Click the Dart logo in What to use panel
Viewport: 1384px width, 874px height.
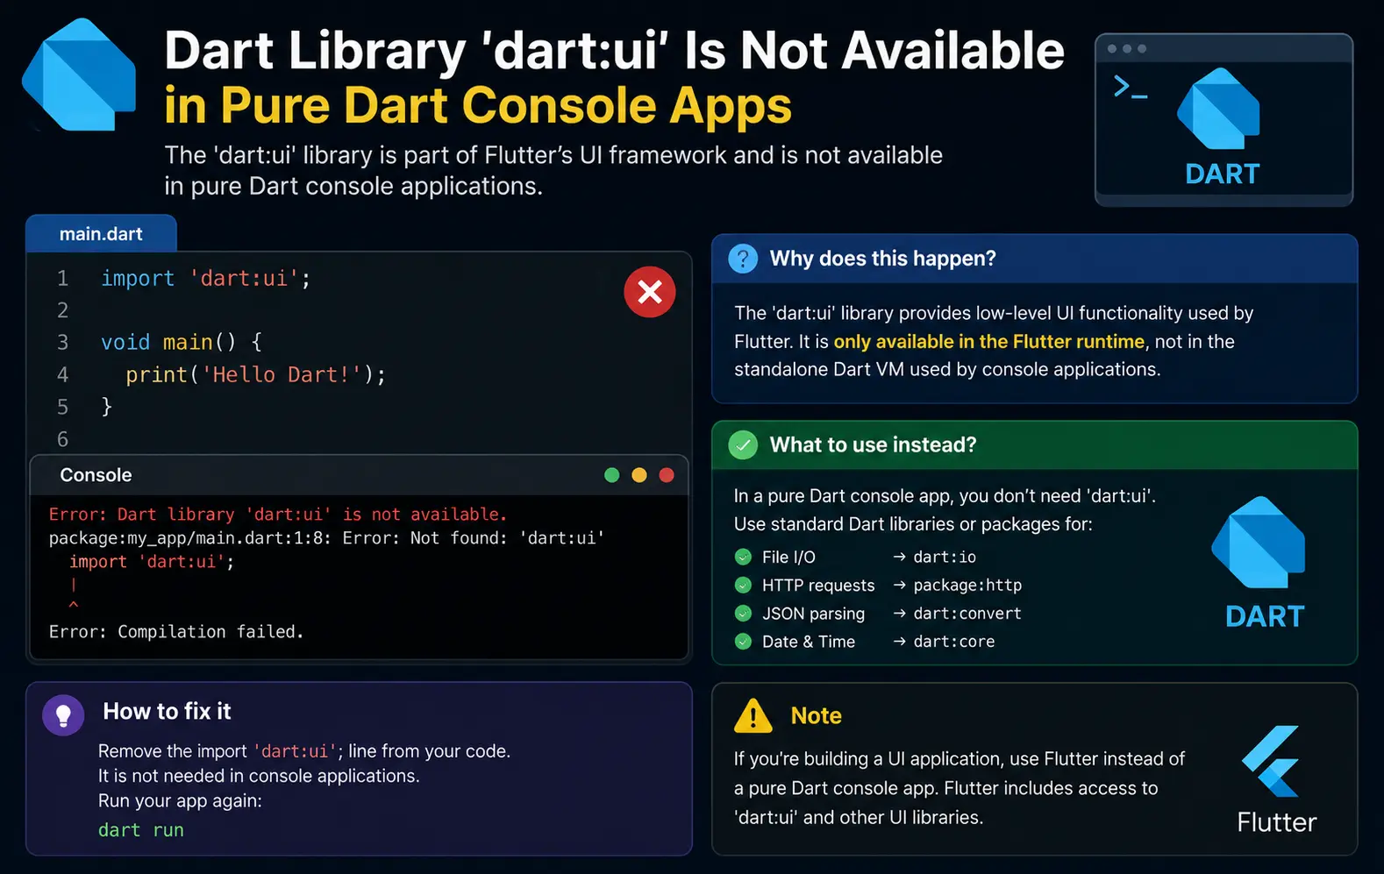pos(1259,542)
